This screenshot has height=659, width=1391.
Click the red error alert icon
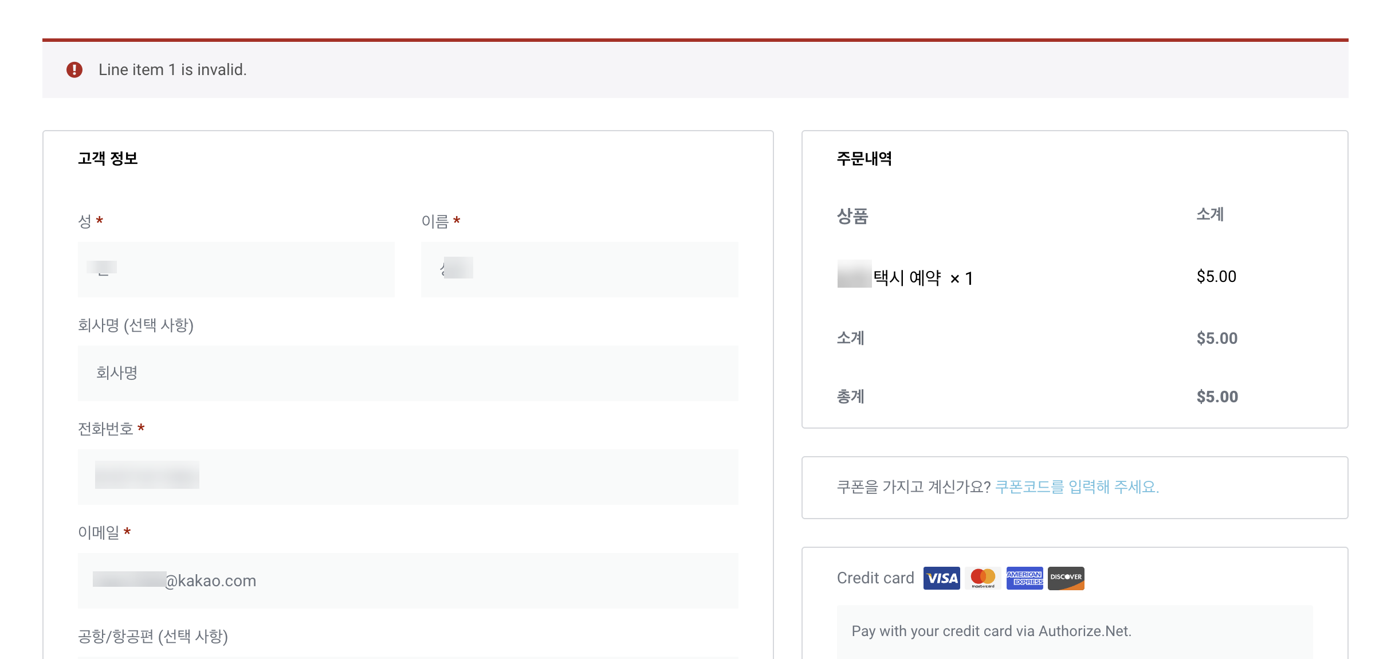point(74,69)
